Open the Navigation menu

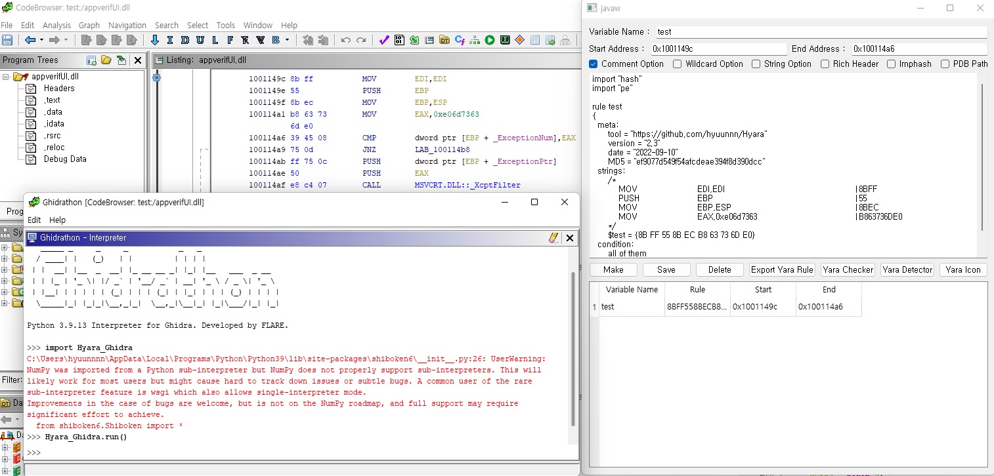(127, 25)
